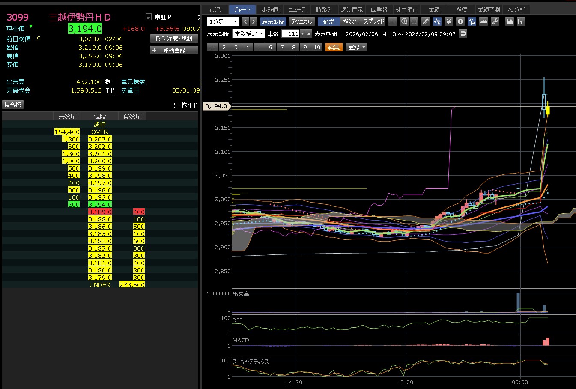Zoom in with the magnifier plus icon
This screenshot has height=389, width=576.
404,21
